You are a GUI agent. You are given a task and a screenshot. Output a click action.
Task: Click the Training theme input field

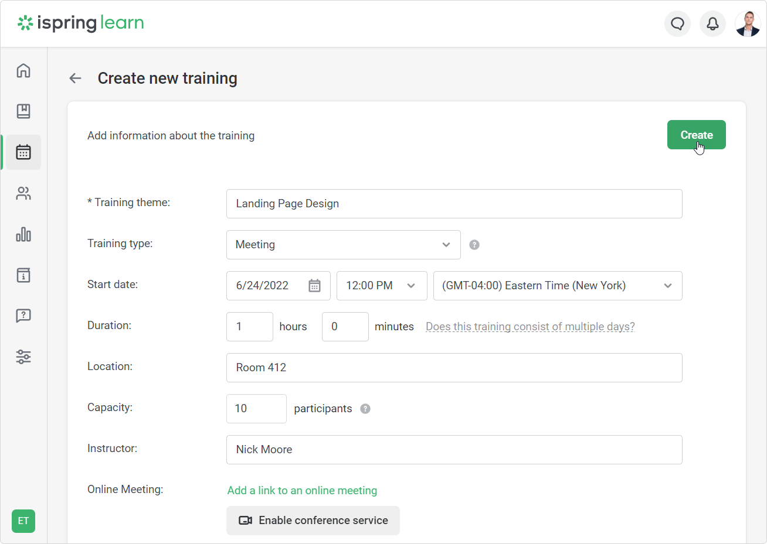coord(454,204)
